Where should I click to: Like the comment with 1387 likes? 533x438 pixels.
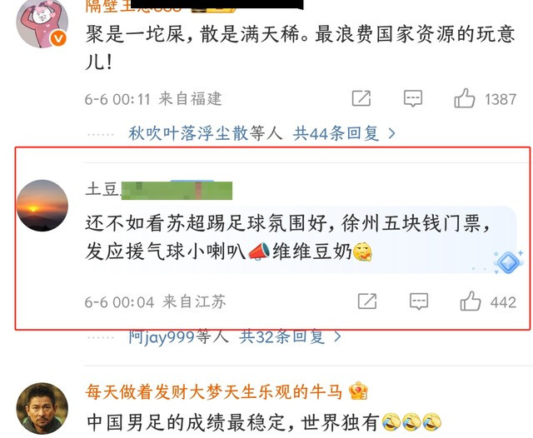pos(465,98)
